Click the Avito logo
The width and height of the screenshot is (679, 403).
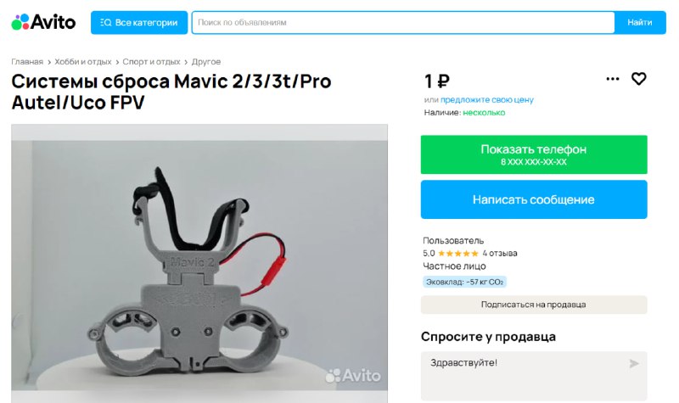pos(43,22)
